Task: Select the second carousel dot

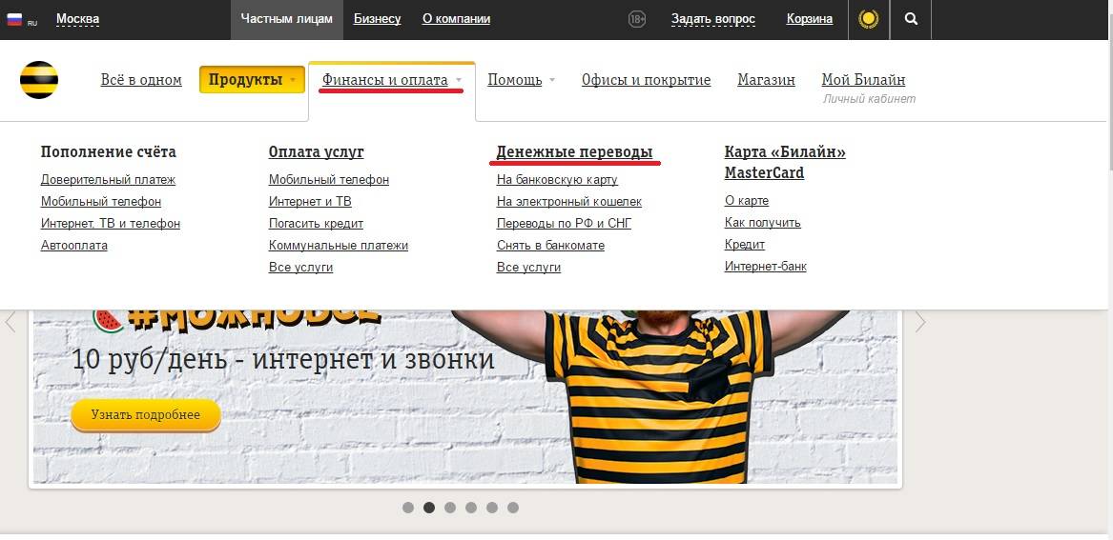Action: (429, 508)
